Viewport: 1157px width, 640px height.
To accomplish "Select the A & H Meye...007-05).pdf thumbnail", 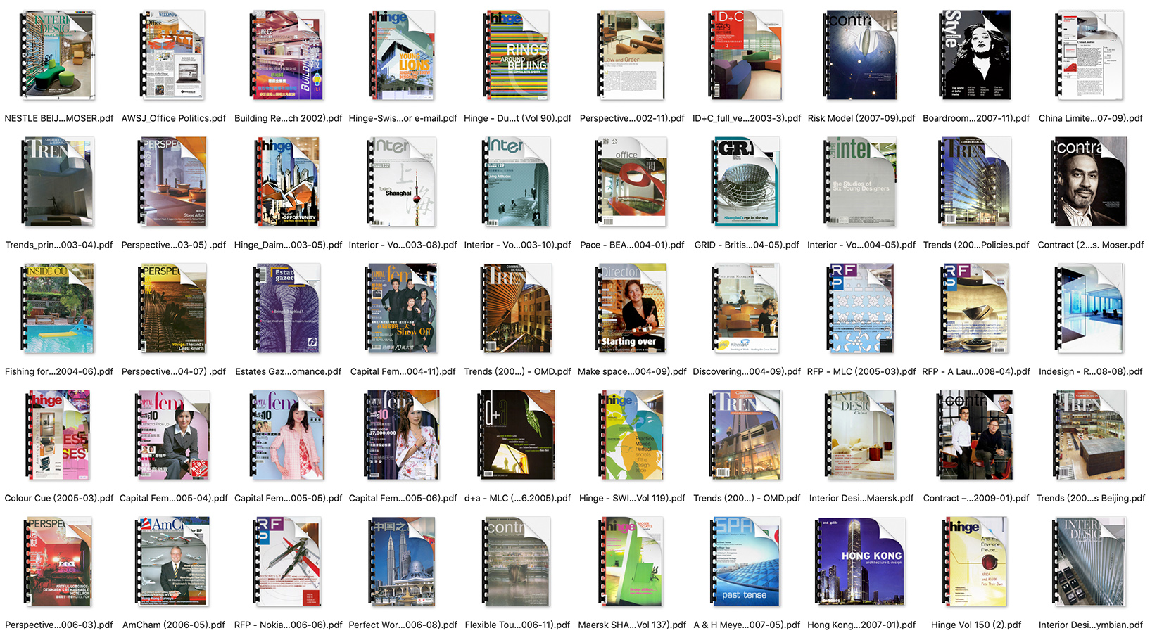I will pos(747,561).
